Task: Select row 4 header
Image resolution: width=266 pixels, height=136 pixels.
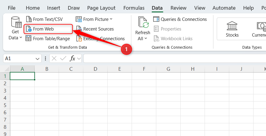Action: point(5,98)
